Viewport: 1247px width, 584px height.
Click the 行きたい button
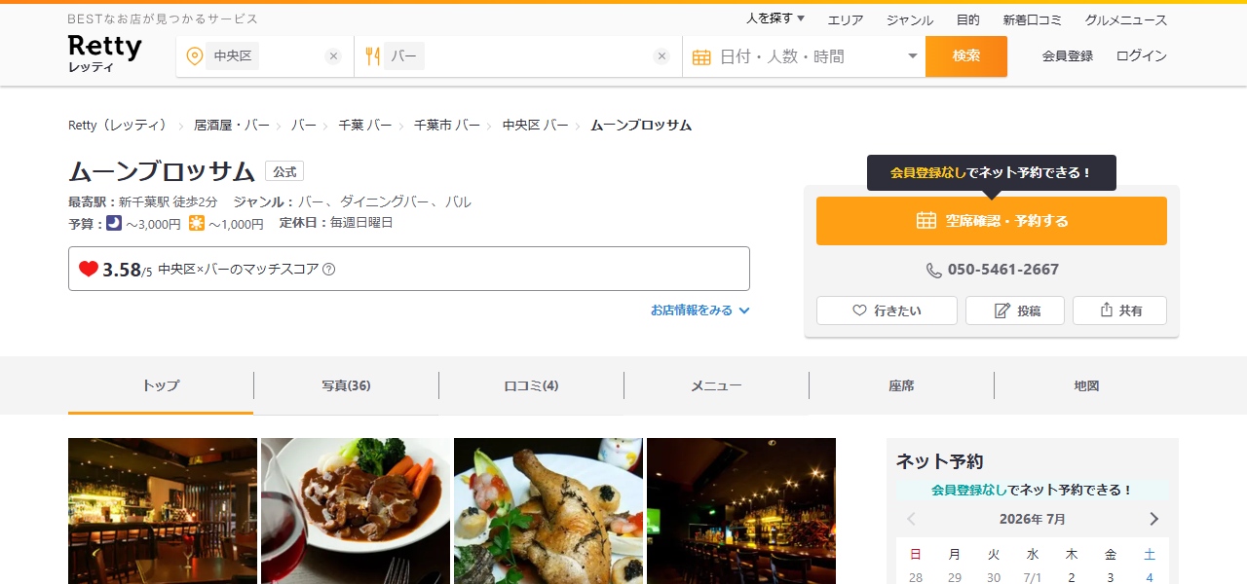pos(887,310)
